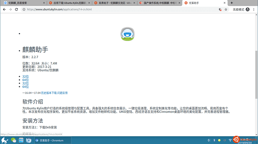Click the first 32位 download link

point(25,77)
